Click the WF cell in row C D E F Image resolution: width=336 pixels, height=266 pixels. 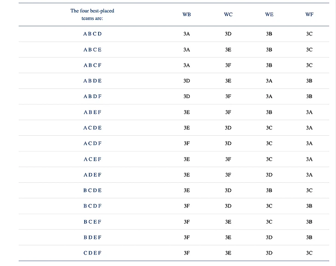tap(309, 253)
